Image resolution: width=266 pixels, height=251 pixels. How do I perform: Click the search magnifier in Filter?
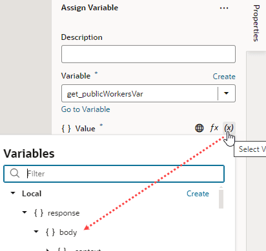point(15,173)
